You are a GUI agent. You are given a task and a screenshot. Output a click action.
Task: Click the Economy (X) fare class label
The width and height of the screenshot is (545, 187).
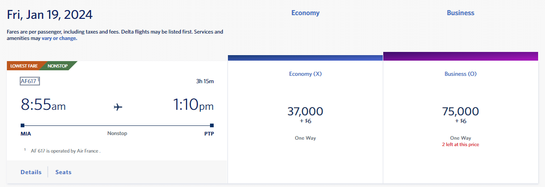pyautogui.click(x=305, y=74)
